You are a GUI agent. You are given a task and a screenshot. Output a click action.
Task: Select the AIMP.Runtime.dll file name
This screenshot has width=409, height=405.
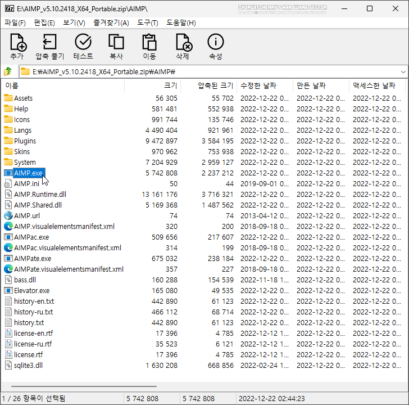[40, 194]
